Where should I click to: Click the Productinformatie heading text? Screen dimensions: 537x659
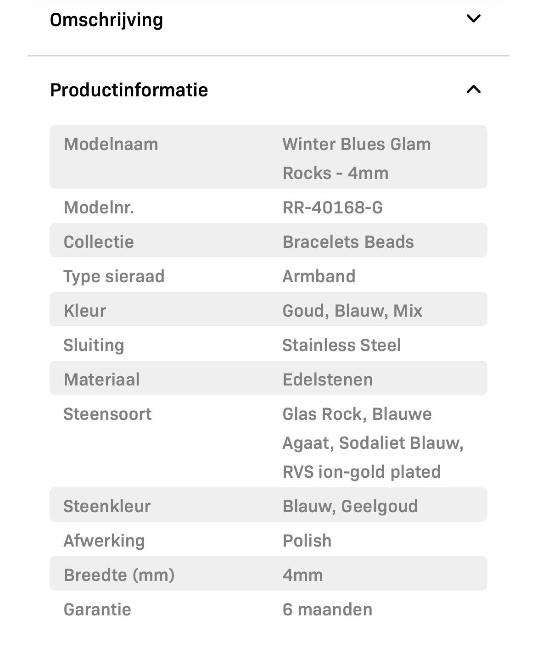(x=129, y=90)
